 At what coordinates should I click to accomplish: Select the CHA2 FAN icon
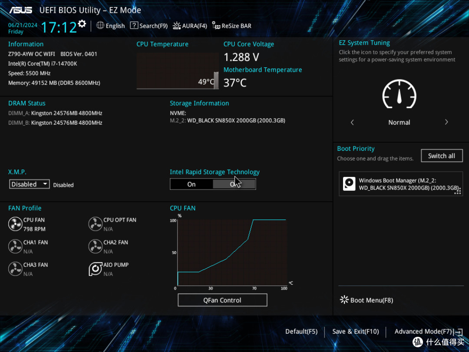pos(96,247)
